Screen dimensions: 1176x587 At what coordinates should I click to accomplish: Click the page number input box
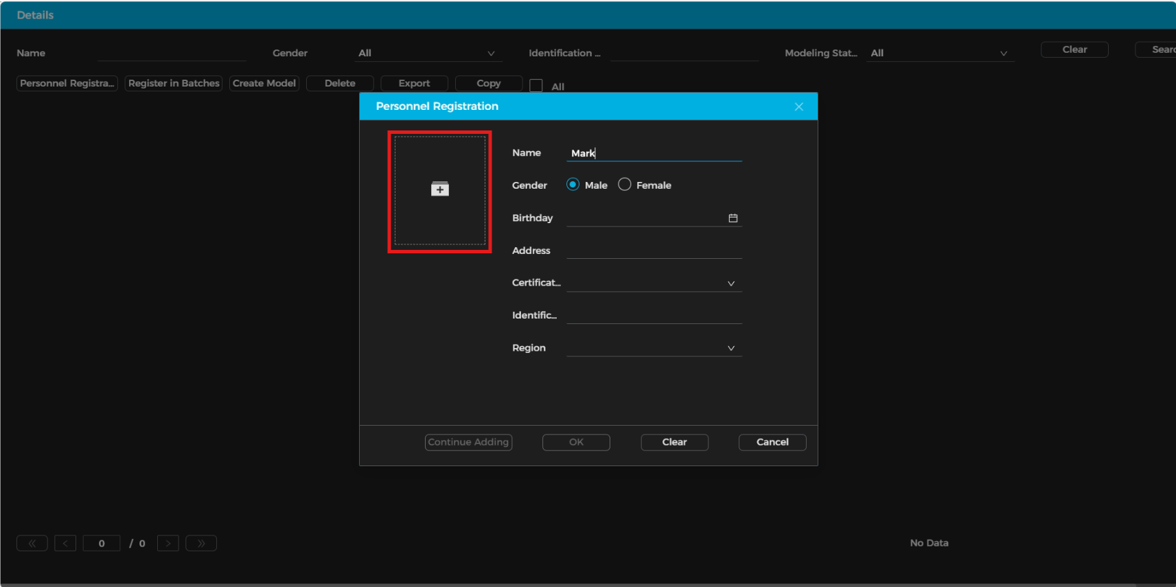tap(102, 543)
